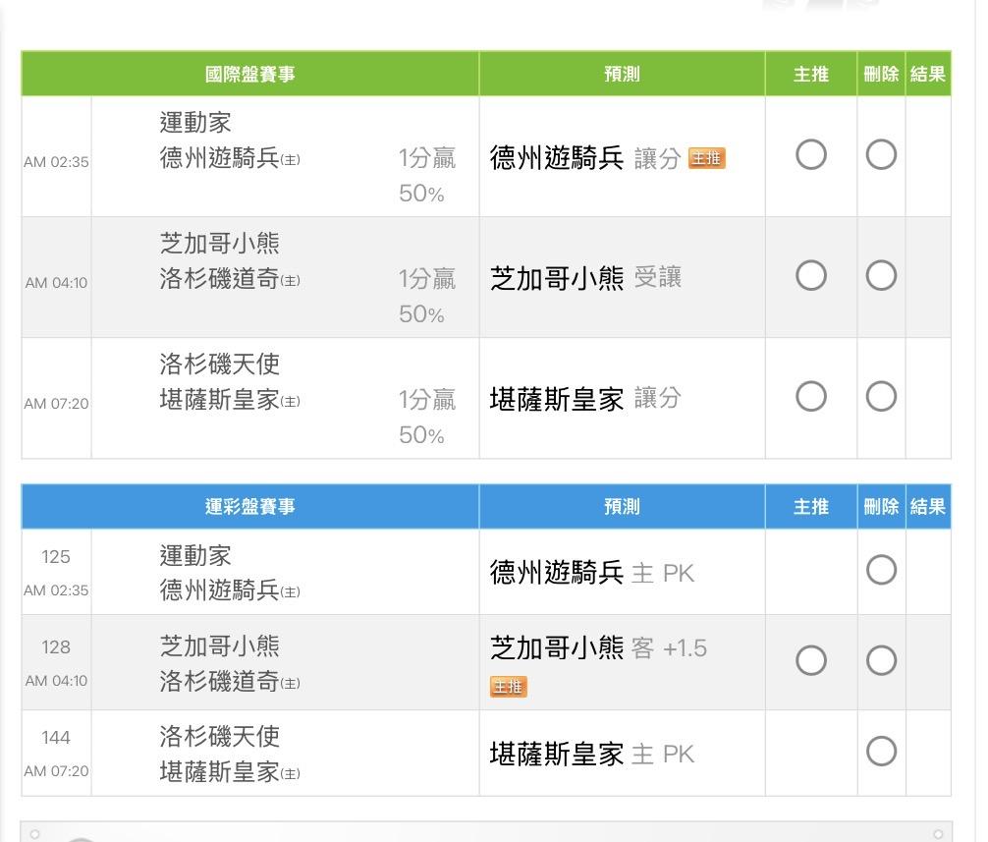This screenshot has width=988, height=842.
Task: Select 刪除 radio for game 128
Action: [x=881, y=661]
